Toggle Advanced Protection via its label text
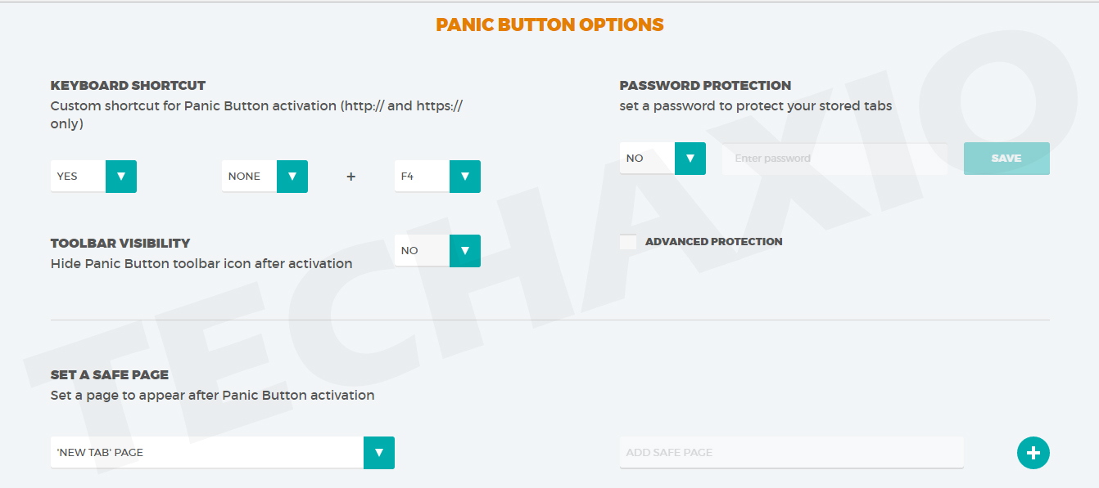The height and width of the screenshot is (488, 1099). [713, 241]
